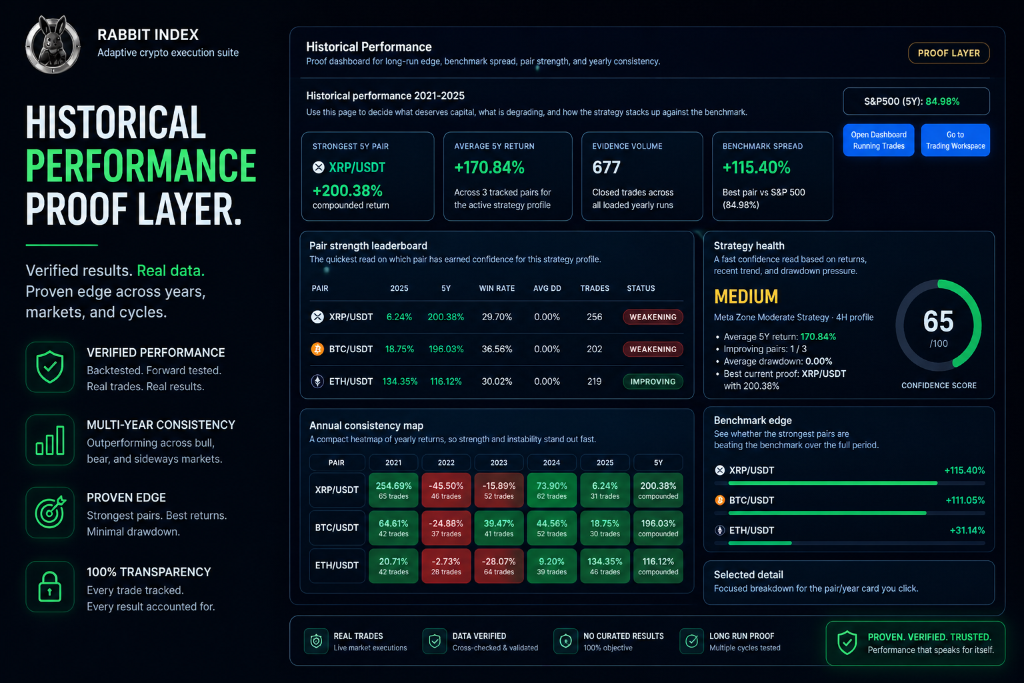Click the Multi-Year Consistency bar chart icon
This screenshot has height=683, width=1024.
coord(50,440)
